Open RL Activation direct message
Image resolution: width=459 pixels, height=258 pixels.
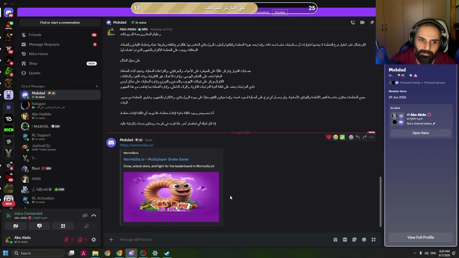[60, 200]
